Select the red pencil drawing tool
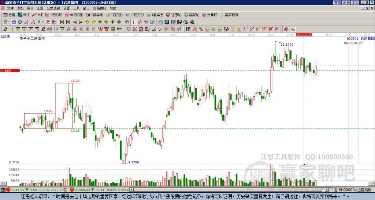 point(5,29)
